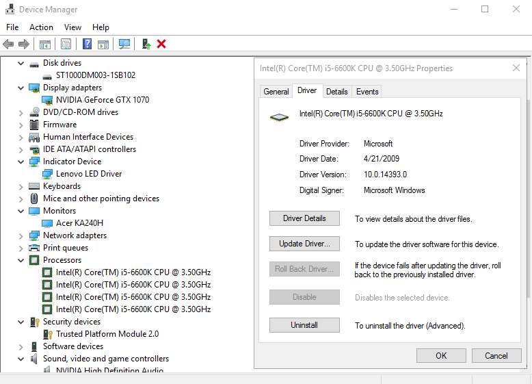Viewport: 532px width, 384px height.
Task: Click the Properties sheet toolbar icon
Action: click(x=66, y=44)
